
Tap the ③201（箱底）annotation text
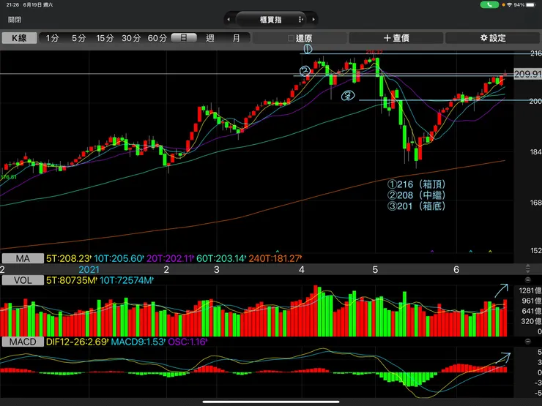click(417, 206)
